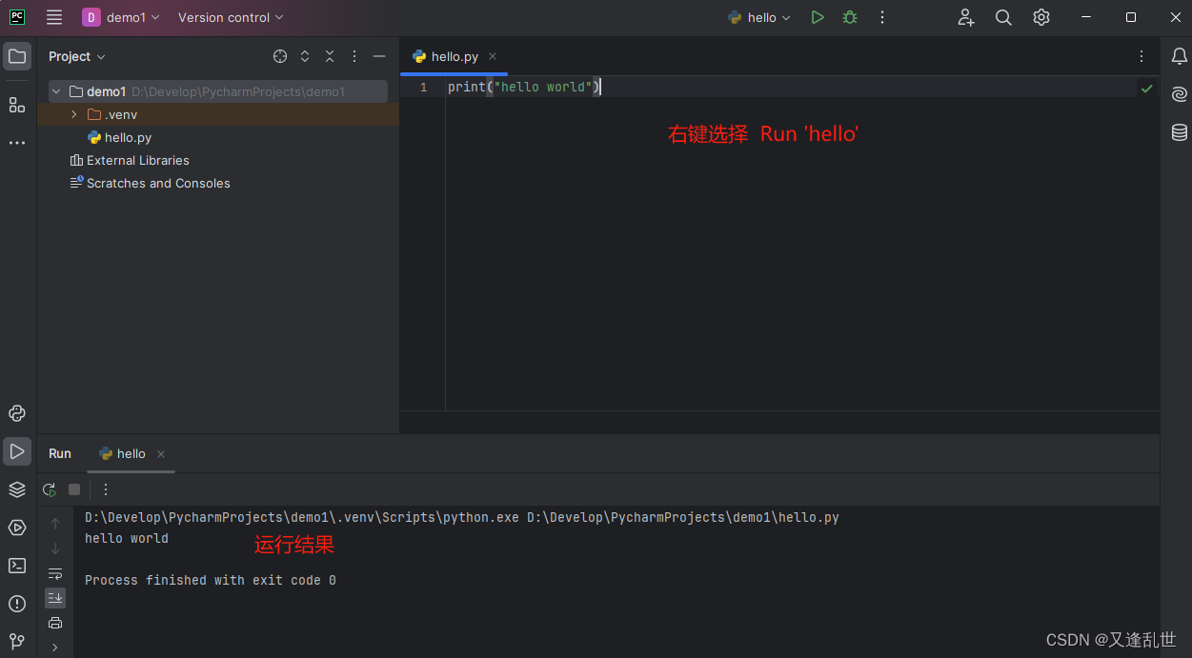The width and height of the screenshot is (1192, 658).
Task: Click the Rerun icon in Run panel
Action: (50, 489)
